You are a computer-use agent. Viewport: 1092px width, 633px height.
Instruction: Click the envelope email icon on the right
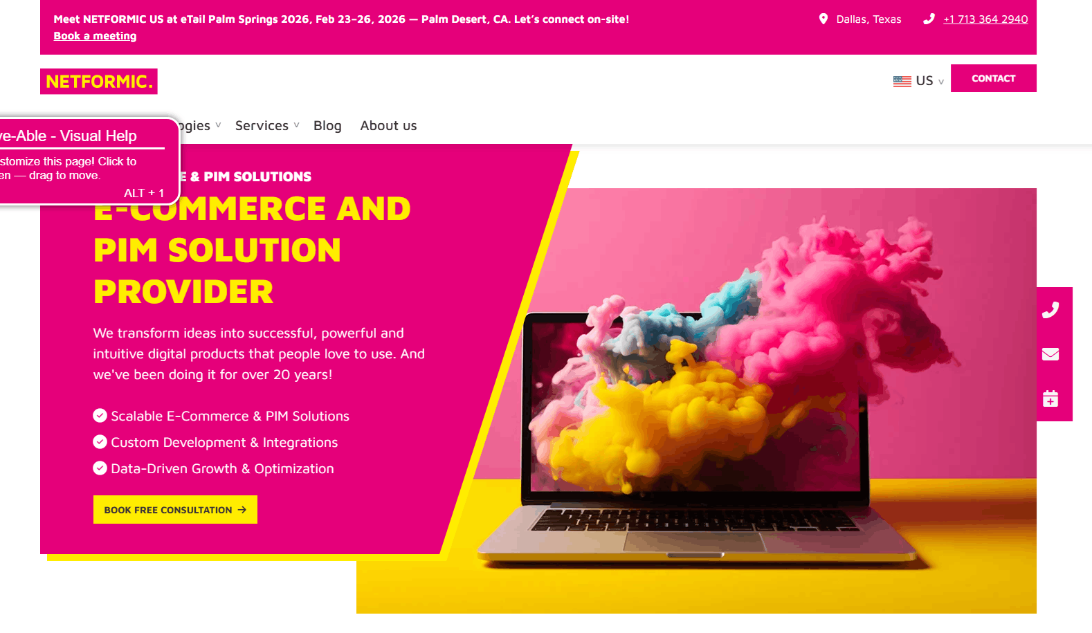(1050, 354)
